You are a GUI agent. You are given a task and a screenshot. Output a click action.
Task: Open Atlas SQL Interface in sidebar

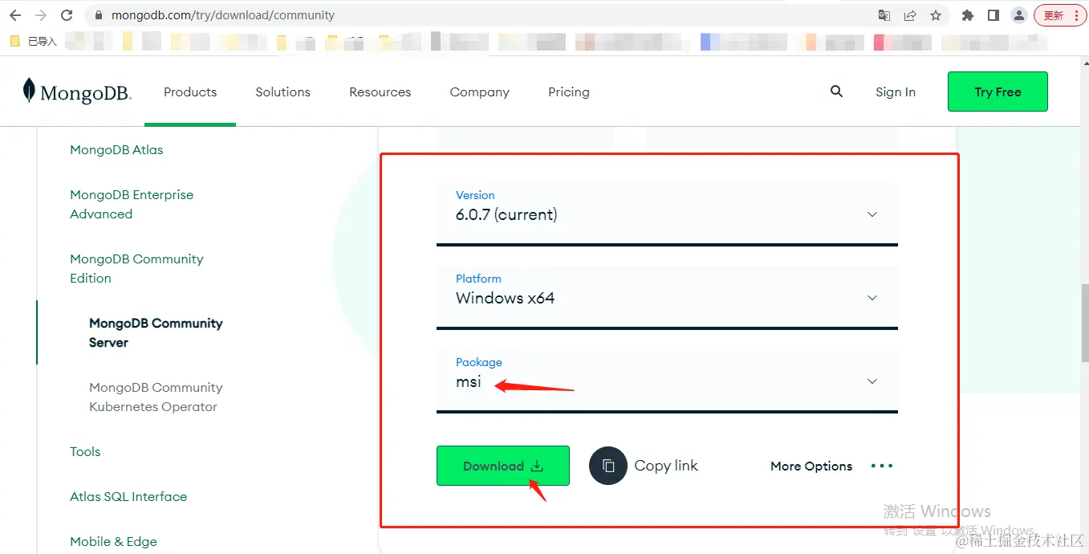(128, 496)
